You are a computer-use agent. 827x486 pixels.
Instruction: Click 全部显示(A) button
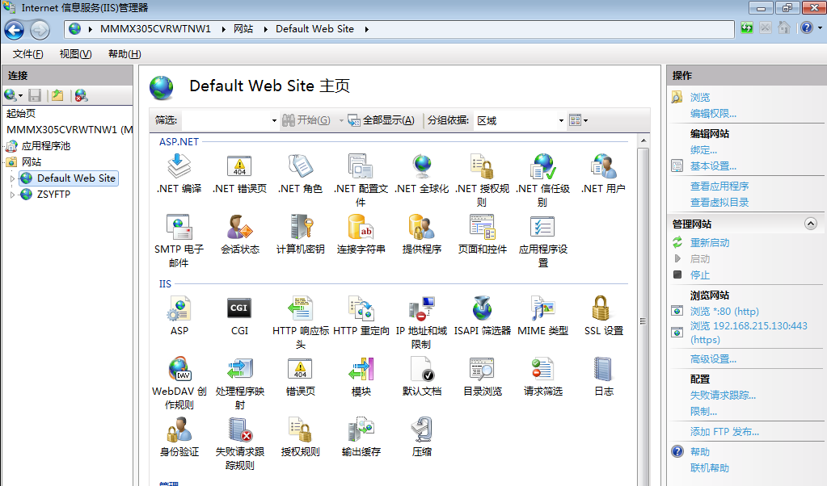pos(381,120)
